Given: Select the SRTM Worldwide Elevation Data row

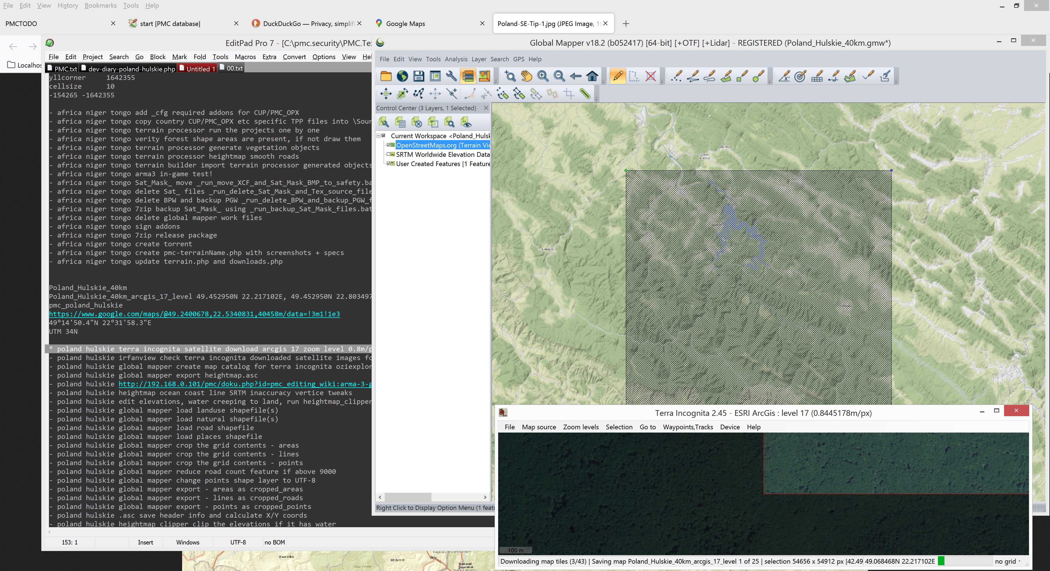Looking at the screenshot, I should point(443,154).
